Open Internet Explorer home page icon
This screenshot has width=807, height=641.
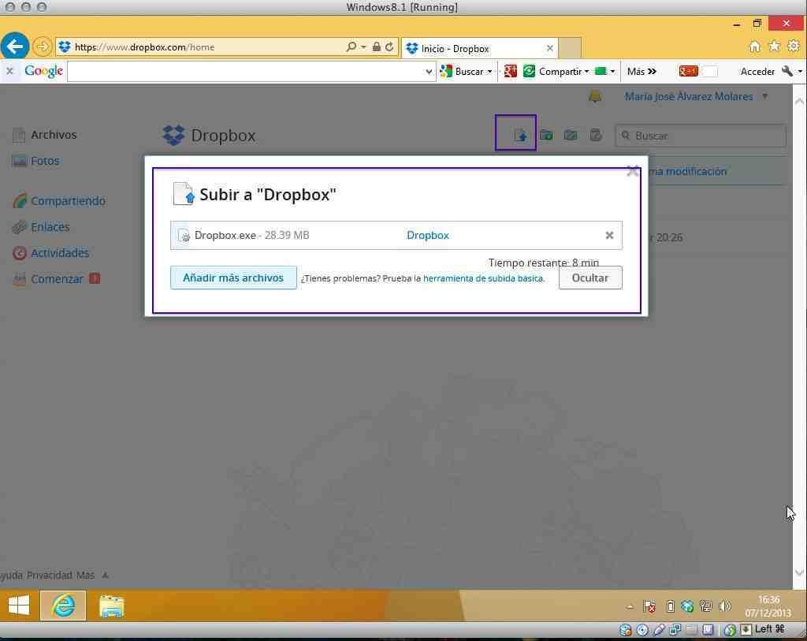pyautogui.click(x=754, y=47)
